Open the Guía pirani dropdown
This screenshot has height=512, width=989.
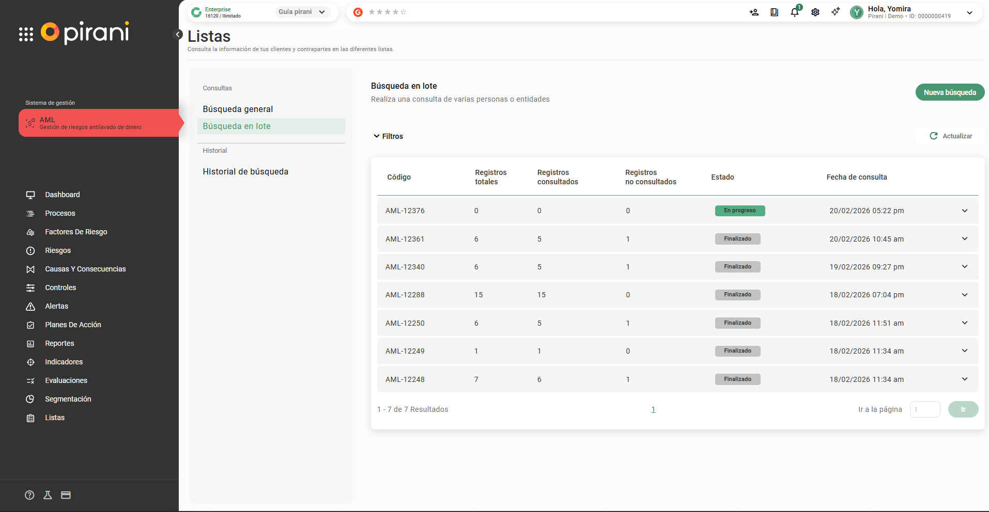pos(302,12)
